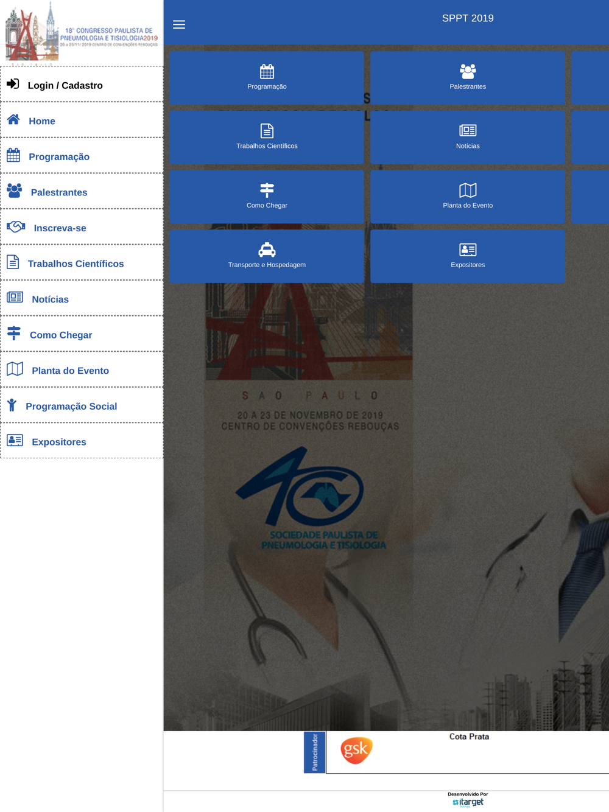Click the sidebar Planta do Evento map icon
609x812 pixels.
(15, 369)
